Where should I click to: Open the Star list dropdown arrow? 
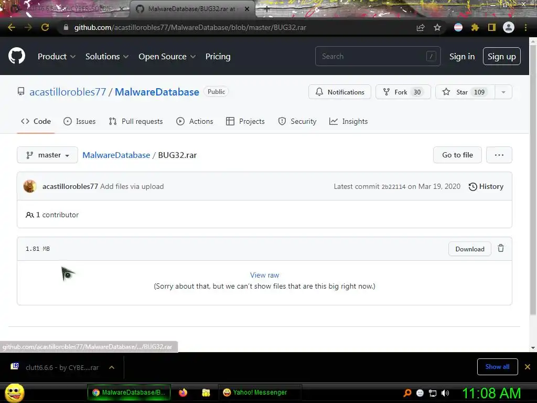(503, 92)
